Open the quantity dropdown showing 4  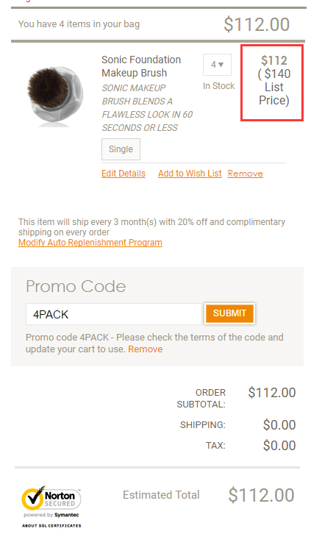click(x=217, y=65)
